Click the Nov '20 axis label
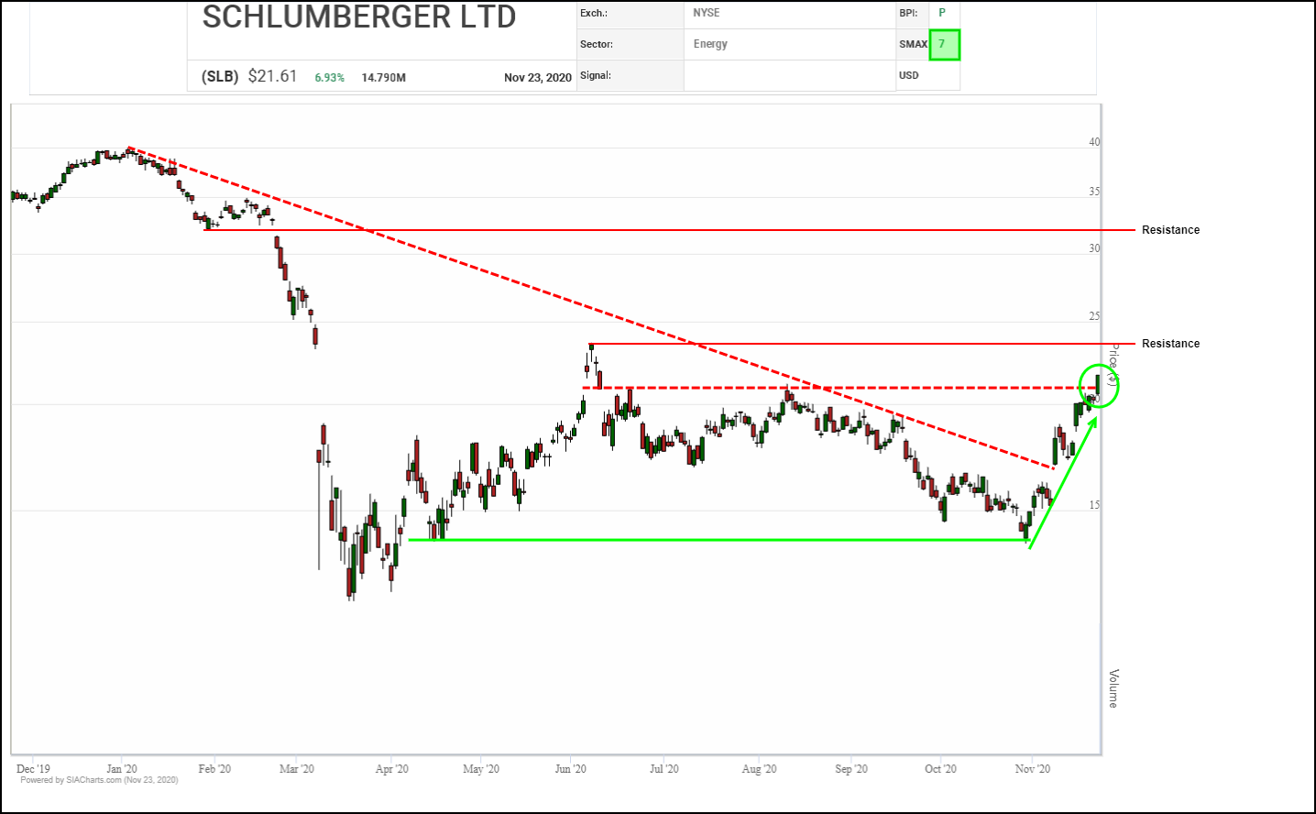The width and height of the screenshot is (1316, 814). [x=1032, y=769]
